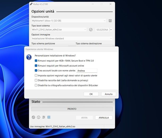Image resolution: width=162 pixels, height=138 pixels.
Task: Open the Opzioni immagine dropdown
Action: pyautogui.click(x=72, y=38)
